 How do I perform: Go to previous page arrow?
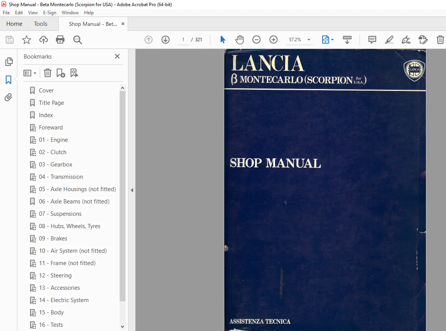click(x=149, y=40)
